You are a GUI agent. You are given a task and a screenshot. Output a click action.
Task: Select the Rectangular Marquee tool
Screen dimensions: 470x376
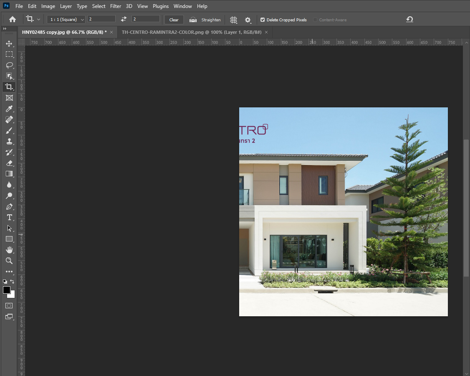(x=9, y=54)
